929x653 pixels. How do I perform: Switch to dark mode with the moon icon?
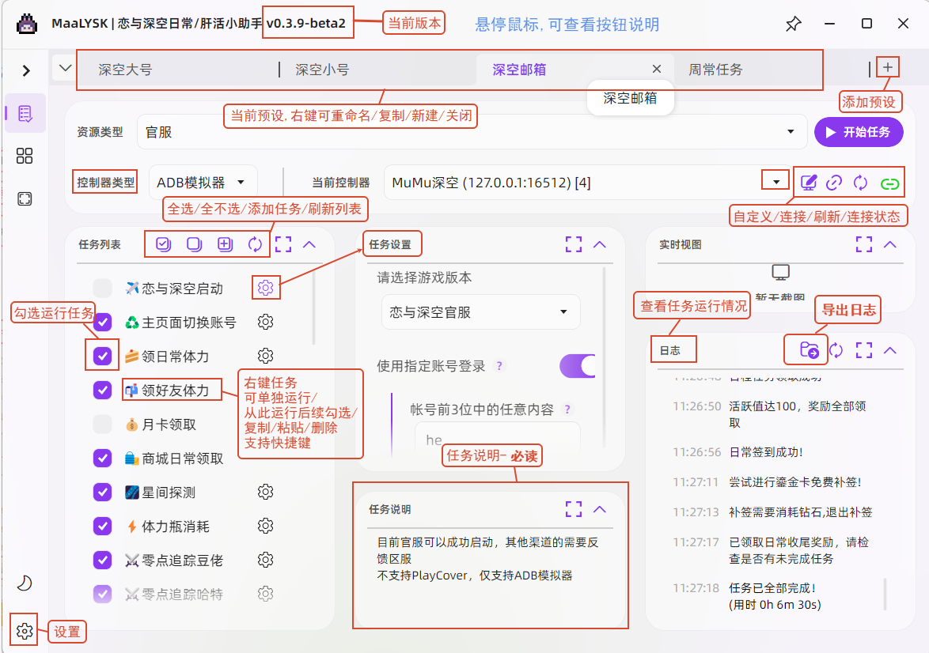tap(25, 583)
